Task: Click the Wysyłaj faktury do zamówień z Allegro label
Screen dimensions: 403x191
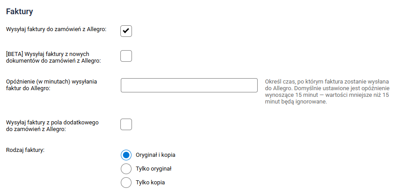Action: click(56, 30)
